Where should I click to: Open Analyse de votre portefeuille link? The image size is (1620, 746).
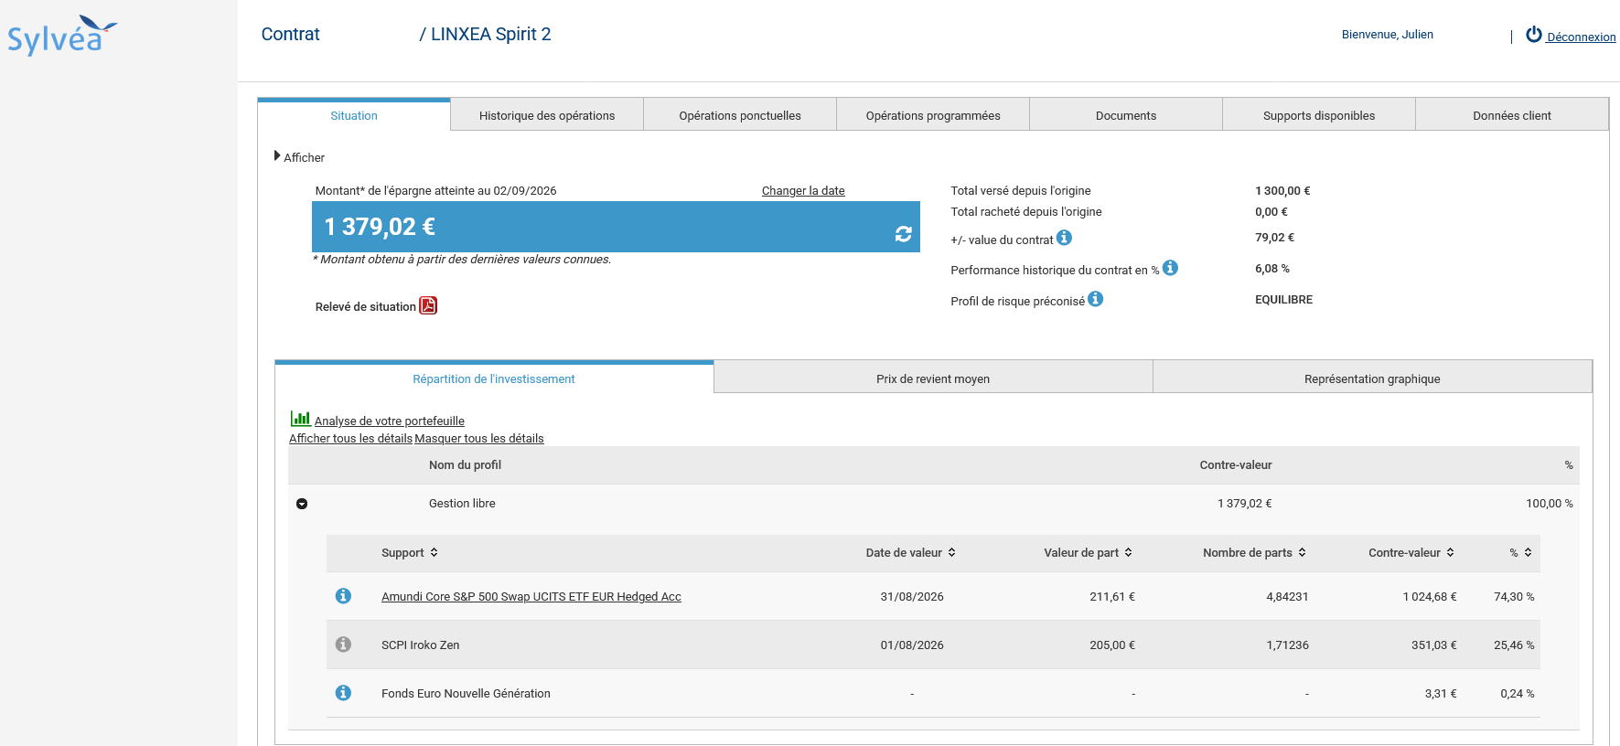click(x=390, y=421)
